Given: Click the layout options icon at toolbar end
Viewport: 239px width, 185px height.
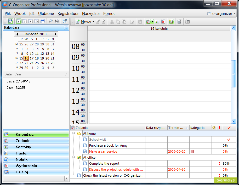Looking at the screenshot, I should [x=187, y=22].
